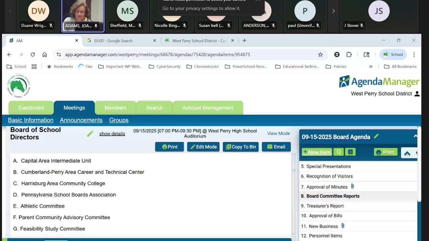
Task: Open CyberSecurity bookmark folder
Action: click(165, 67)
